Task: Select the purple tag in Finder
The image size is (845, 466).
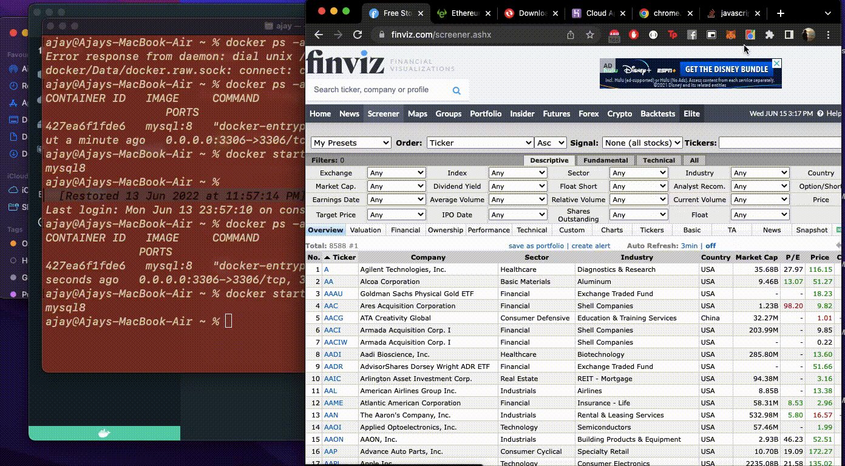Action: coord(13,294)
